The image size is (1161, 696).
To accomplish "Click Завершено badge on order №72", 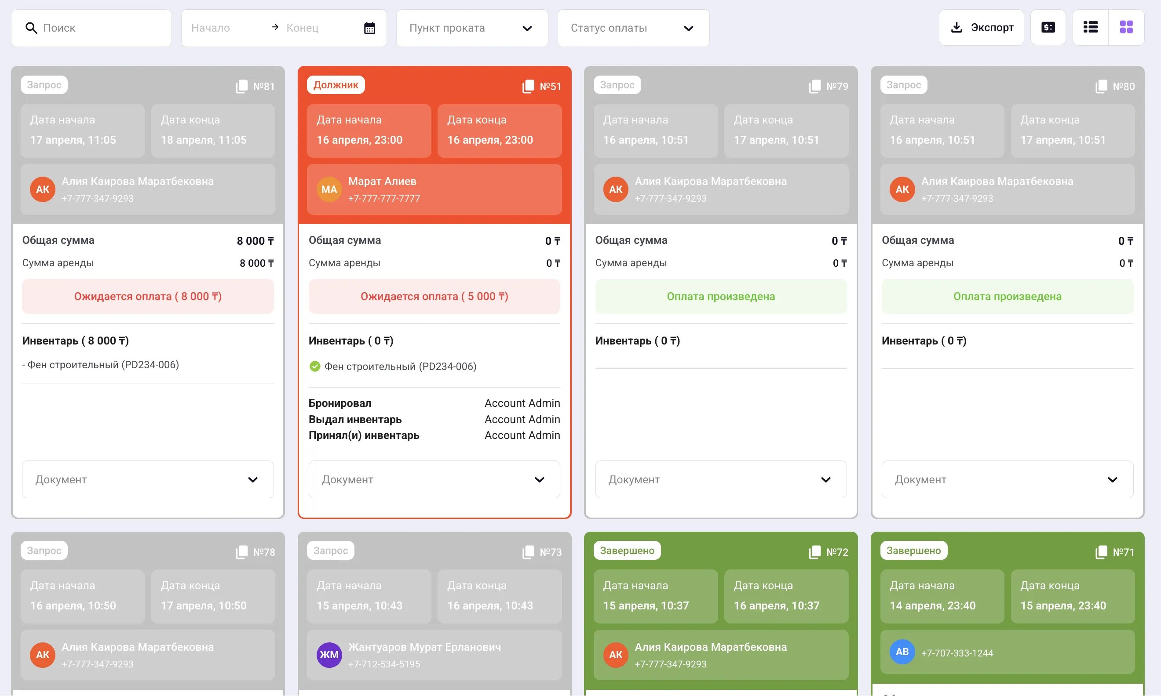I will (627, 551).
